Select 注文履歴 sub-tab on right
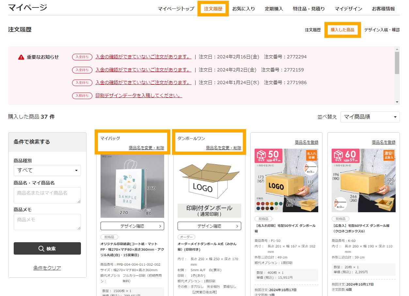The image size is (409, 296). click(313, 30)
